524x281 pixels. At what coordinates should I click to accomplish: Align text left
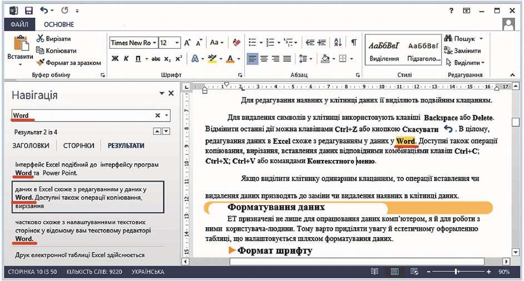pyautogui.click(x=253, y=59)
